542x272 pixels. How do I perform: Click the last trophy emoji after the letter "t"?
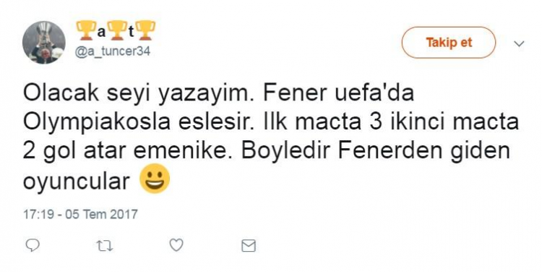145,30
